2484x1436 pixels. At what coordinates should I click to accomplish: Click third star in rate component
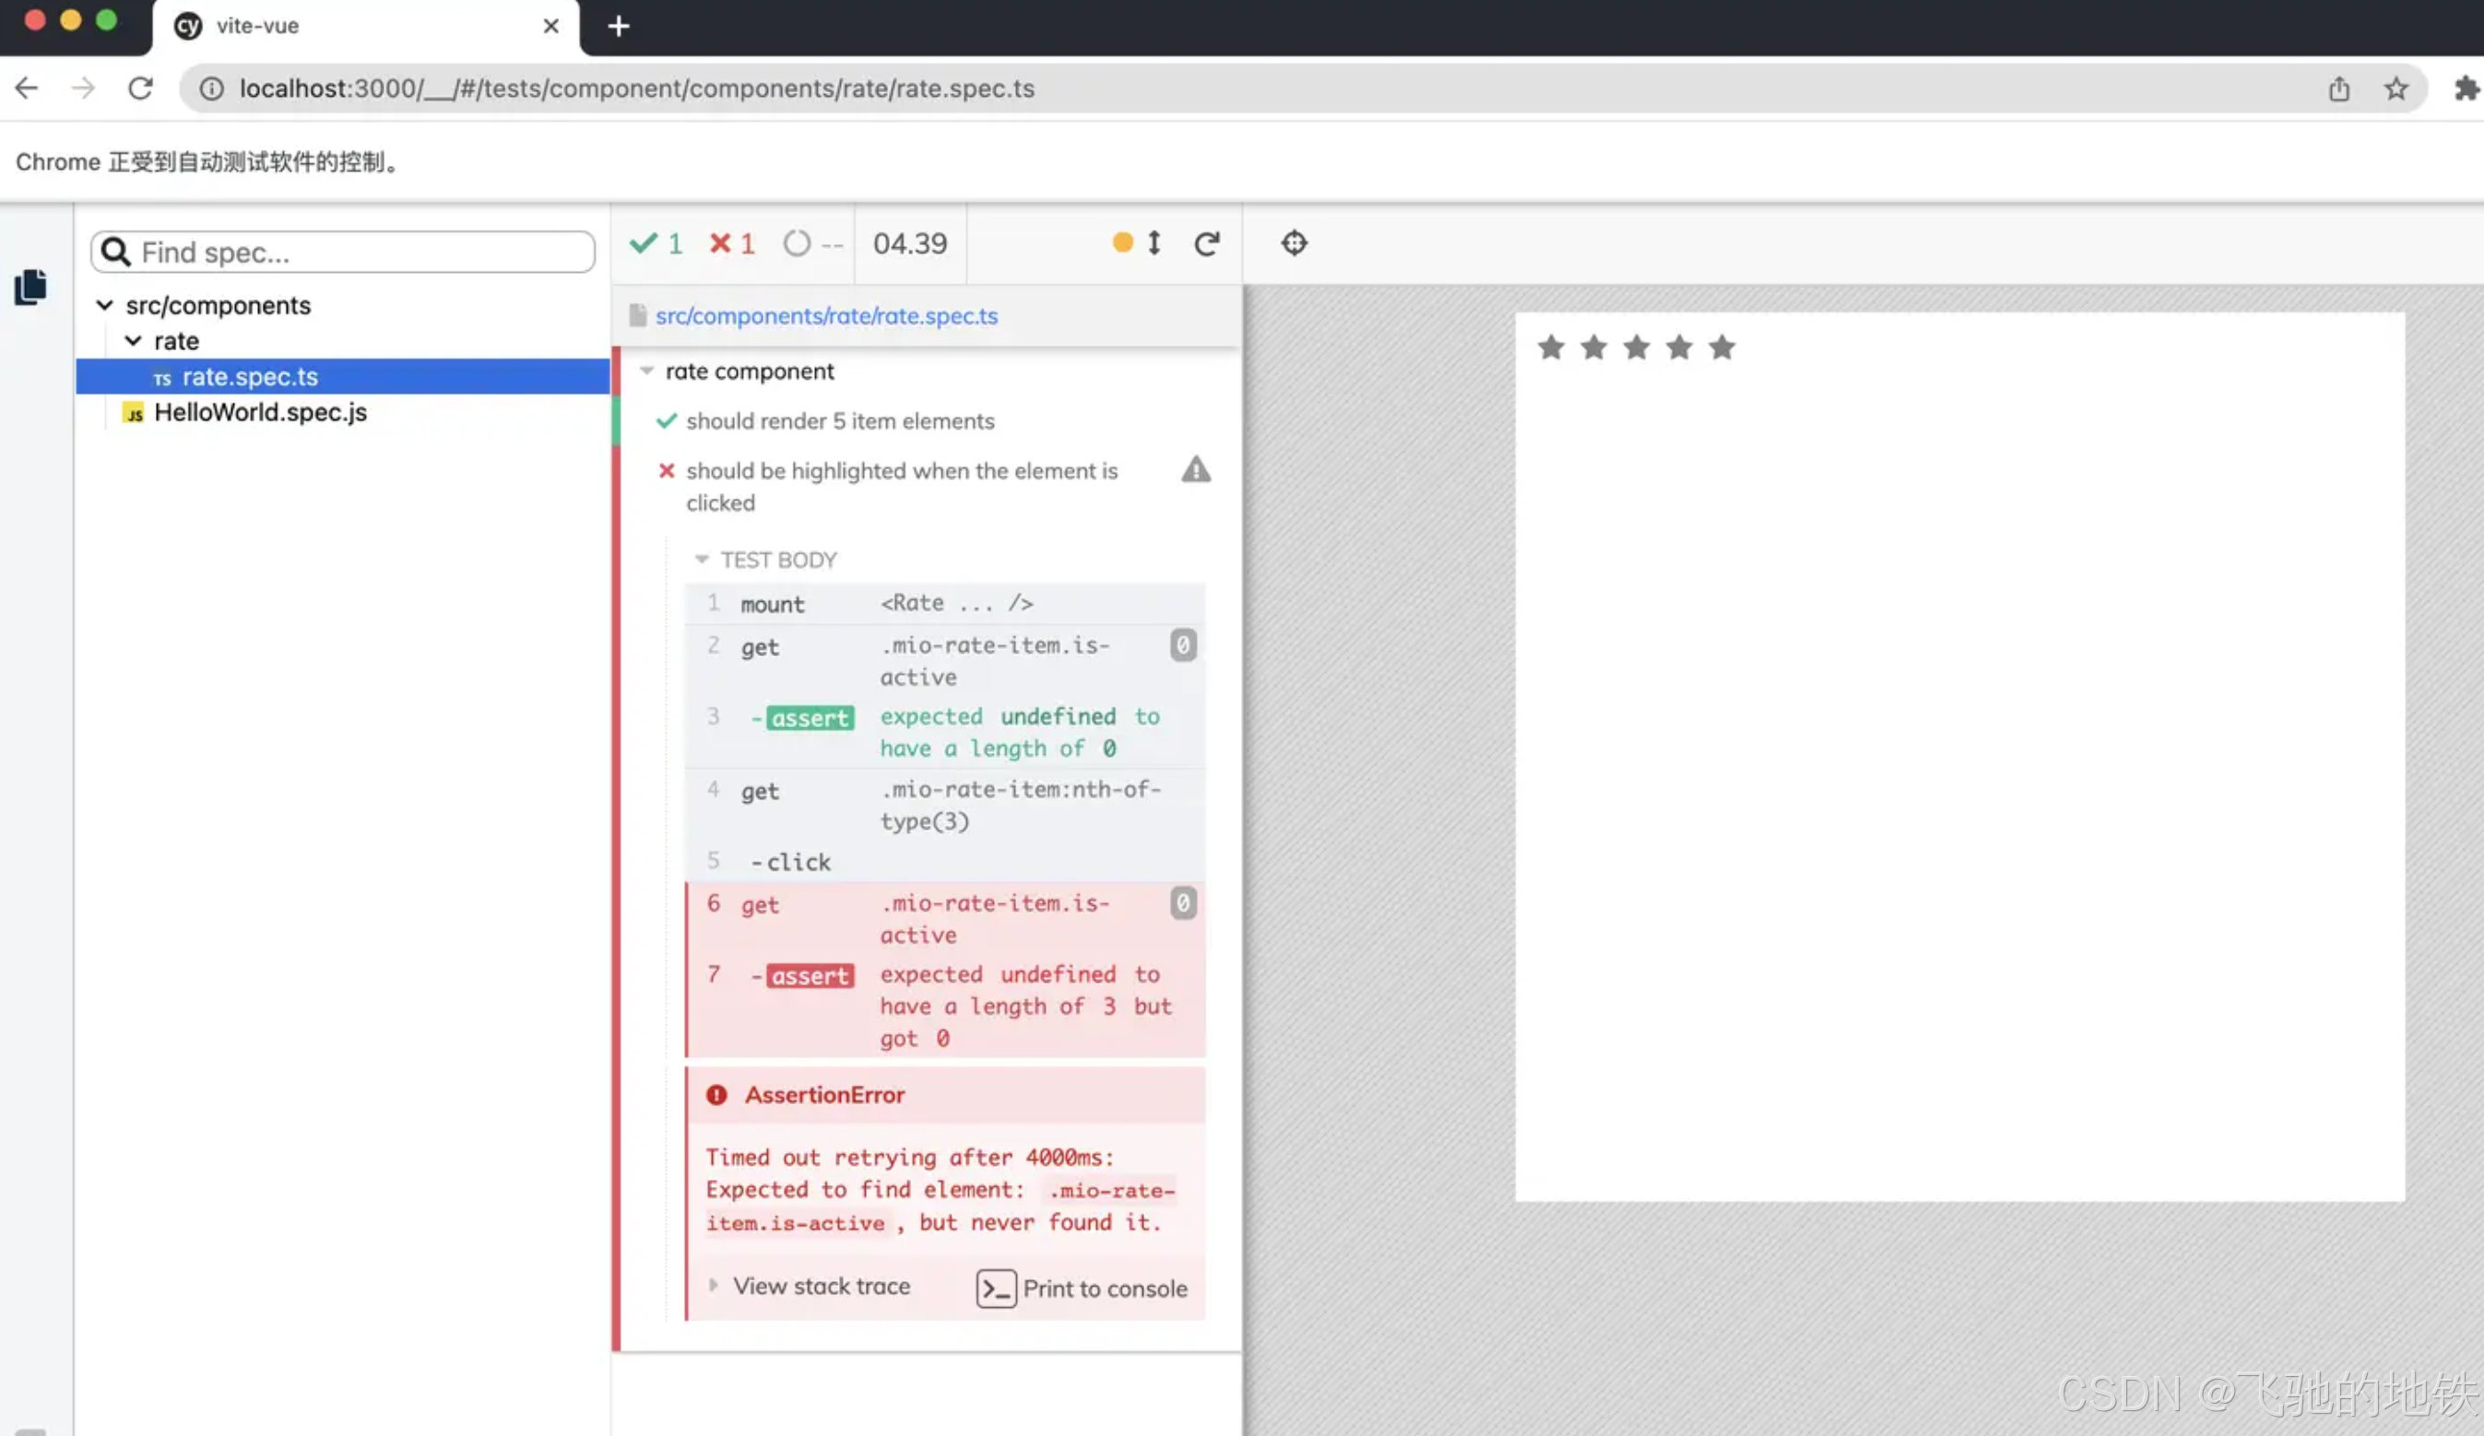coord(1637,347)
